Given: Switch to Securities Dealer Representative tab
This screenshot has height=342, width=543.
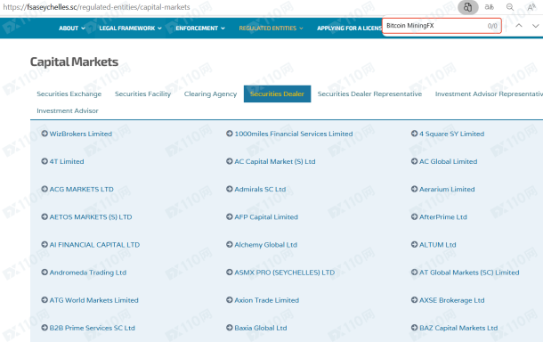Looking at the screenshot, I should [x=369, y=94].
